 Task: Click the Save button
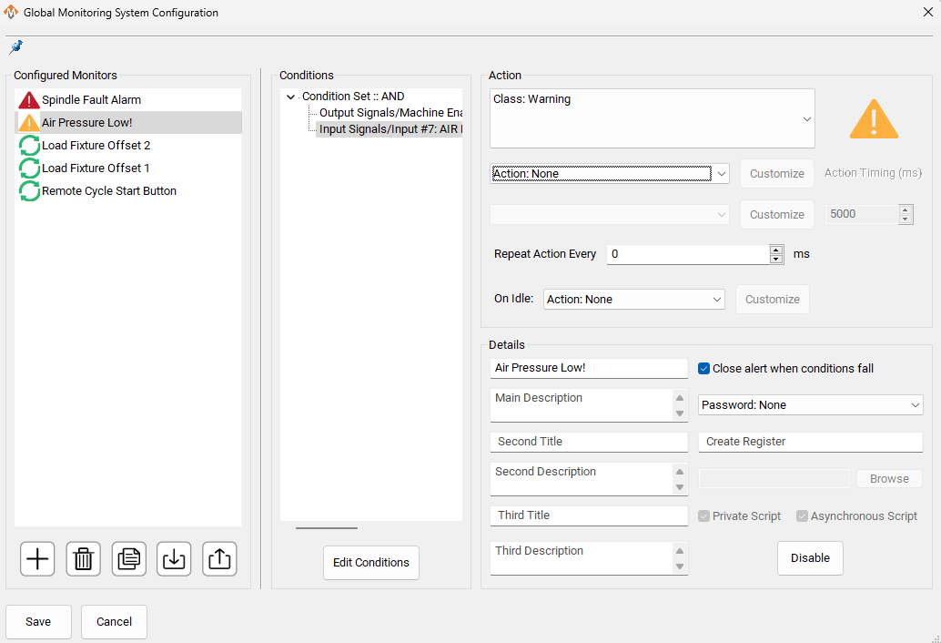pyautogui.click(x=38, y=622)
